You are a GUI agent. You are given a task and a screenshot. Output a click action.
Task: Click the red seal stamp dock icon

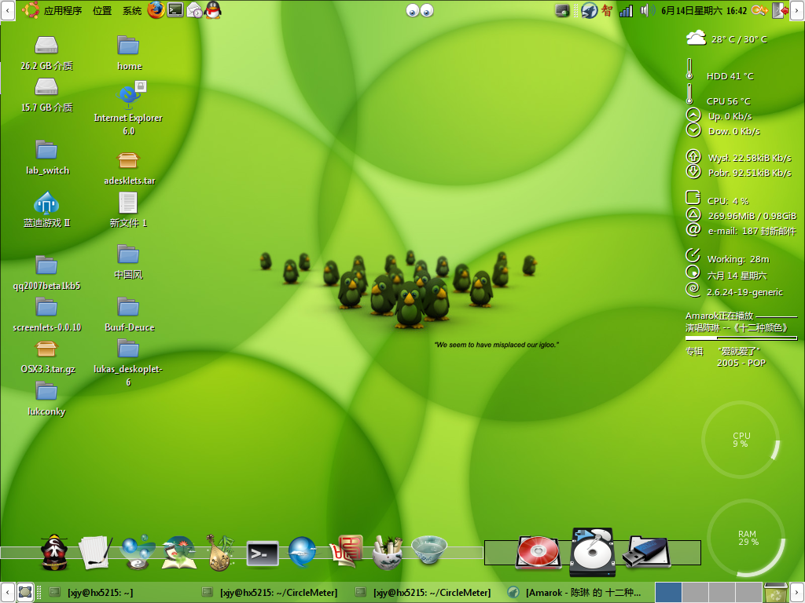pyautogui.click(x=346, y=552)
